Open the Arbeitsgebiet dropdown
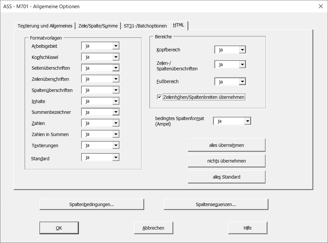The image size is (328, 243). coord(115,46)
